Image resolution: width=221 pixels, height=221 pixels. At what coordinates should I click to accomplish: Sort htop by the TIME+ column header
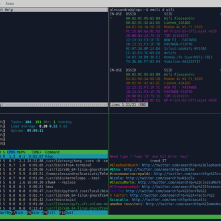pyautogui.click(x=36, y=152)
